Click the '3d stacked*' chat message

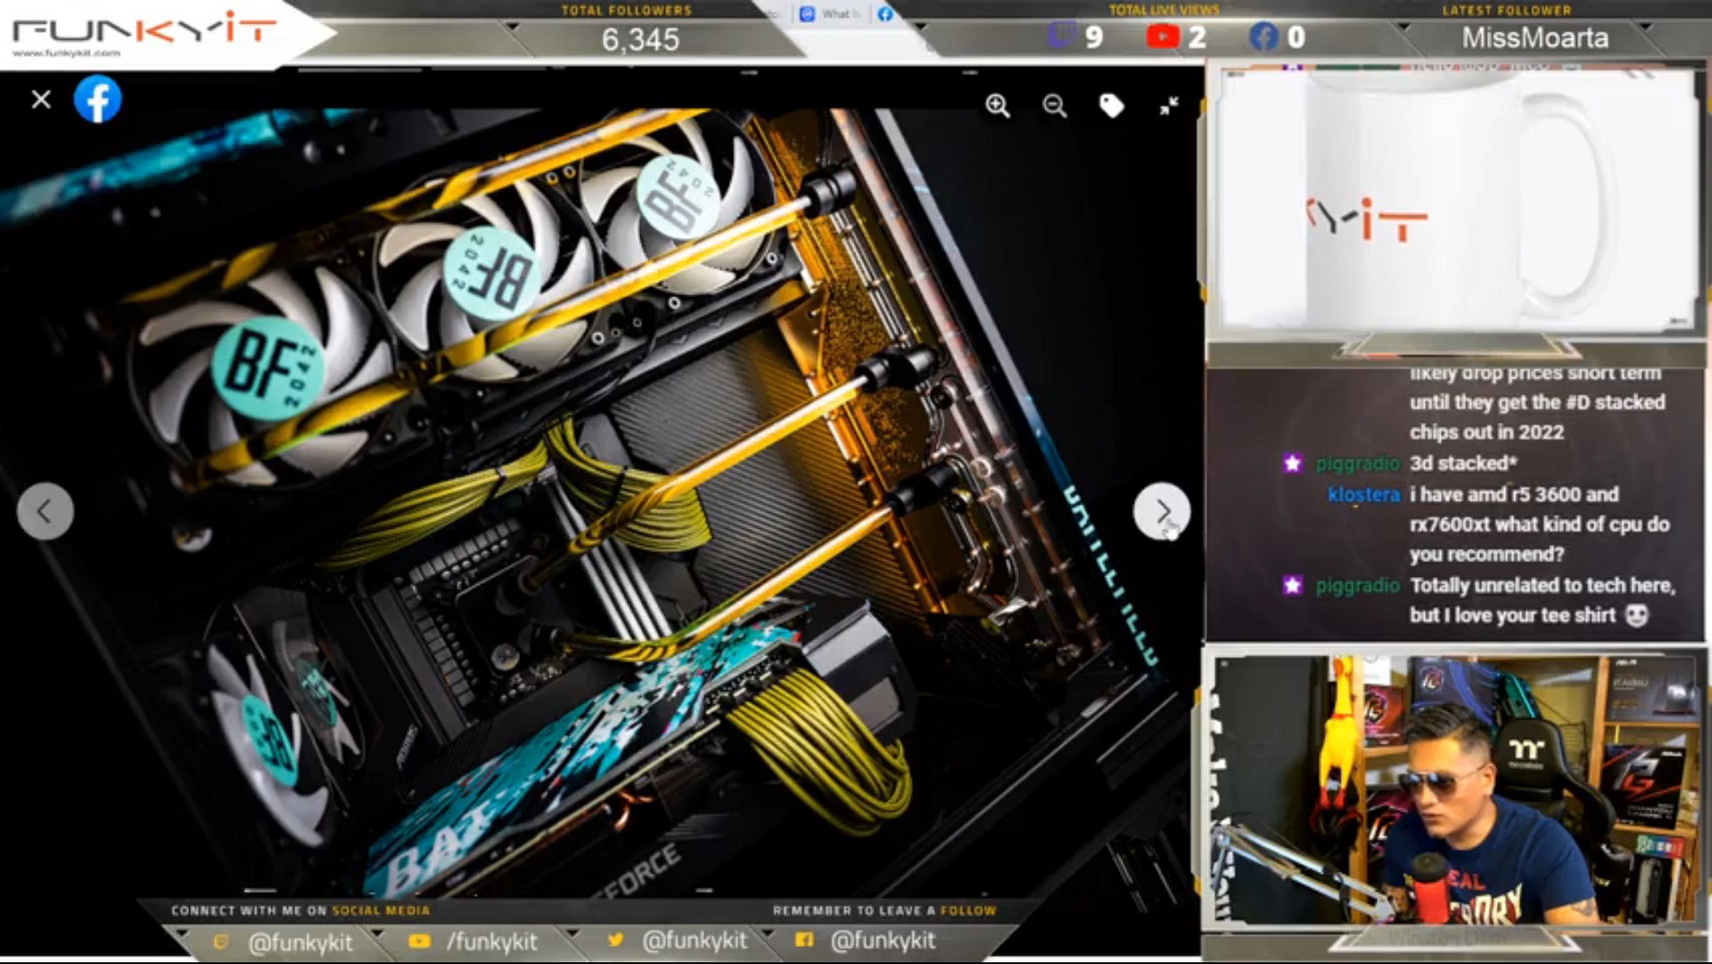click(1462, 464)
